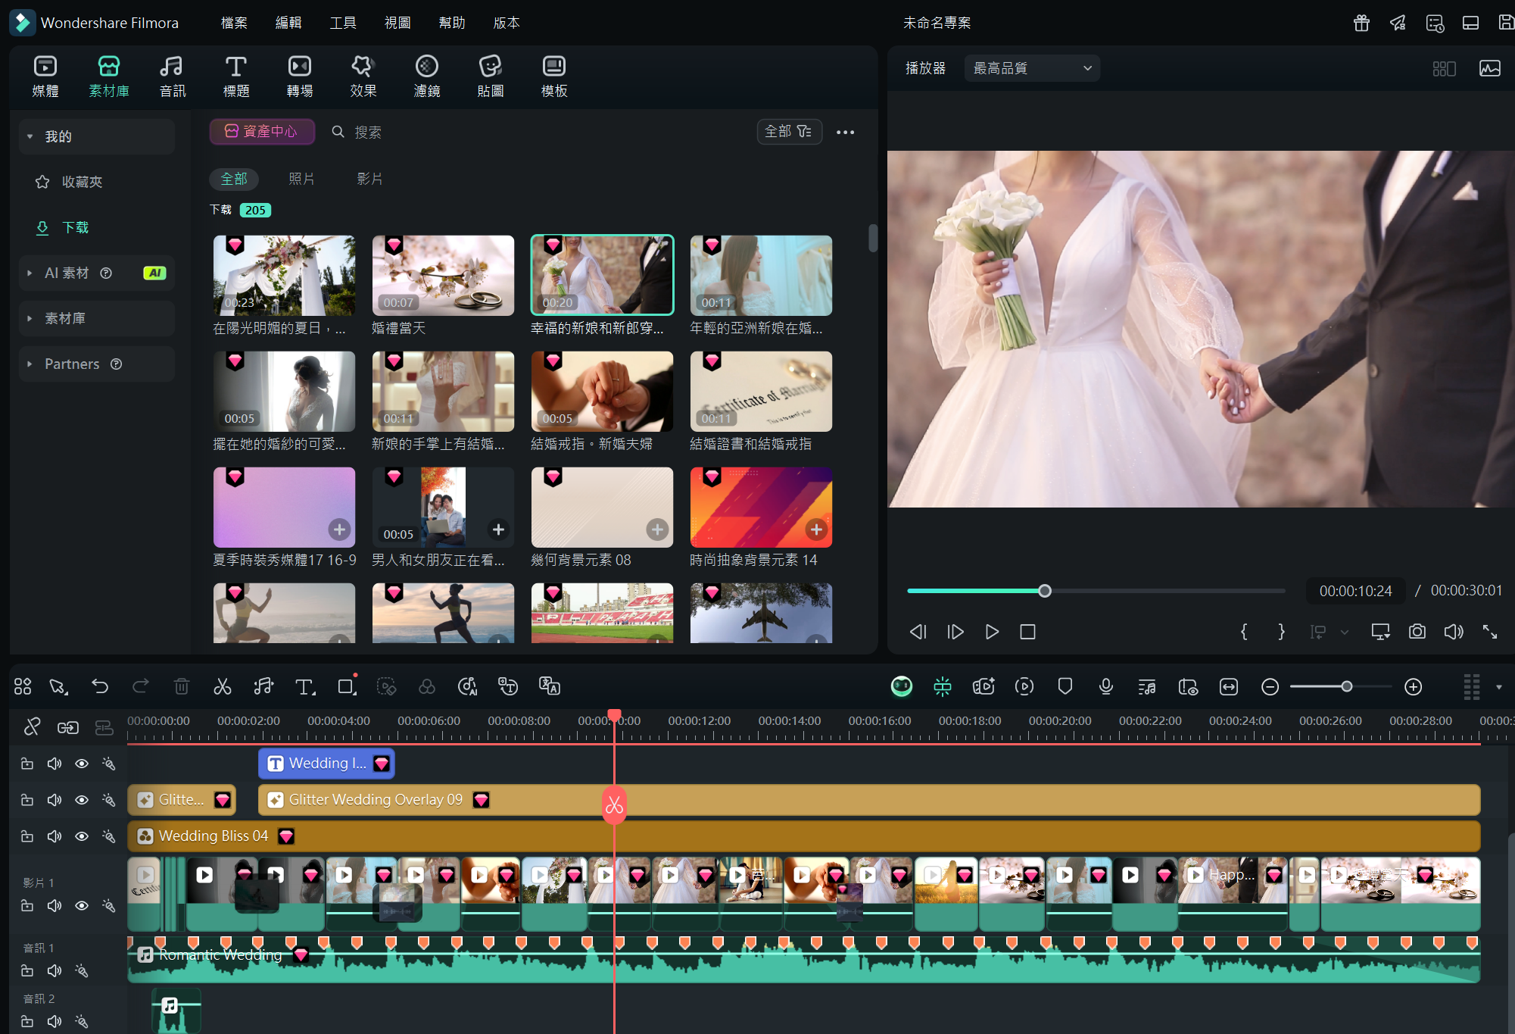Mute the 音訊 1 track

55,970
